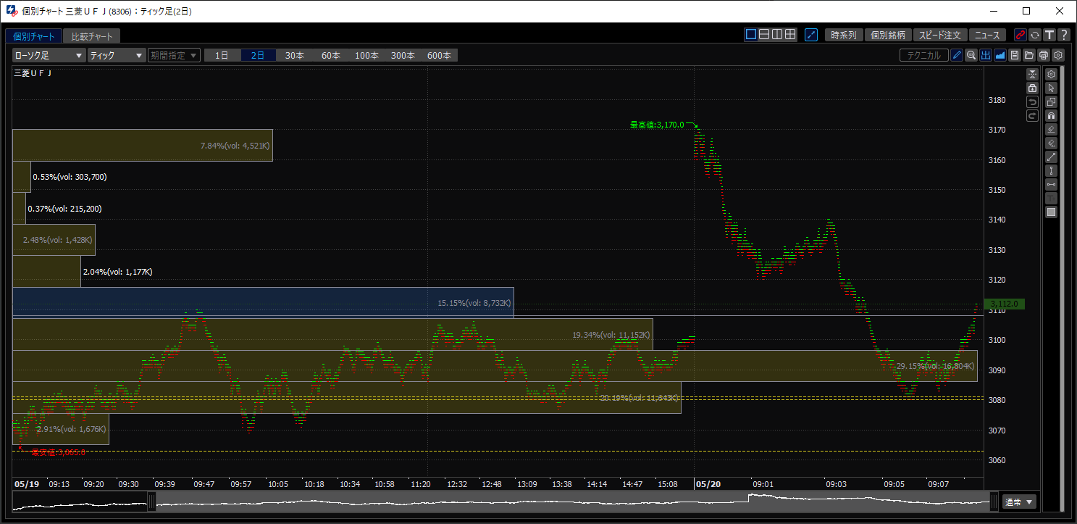
Task: Toggle the volume-by-price histogram display
Action: tap(986, 55)
